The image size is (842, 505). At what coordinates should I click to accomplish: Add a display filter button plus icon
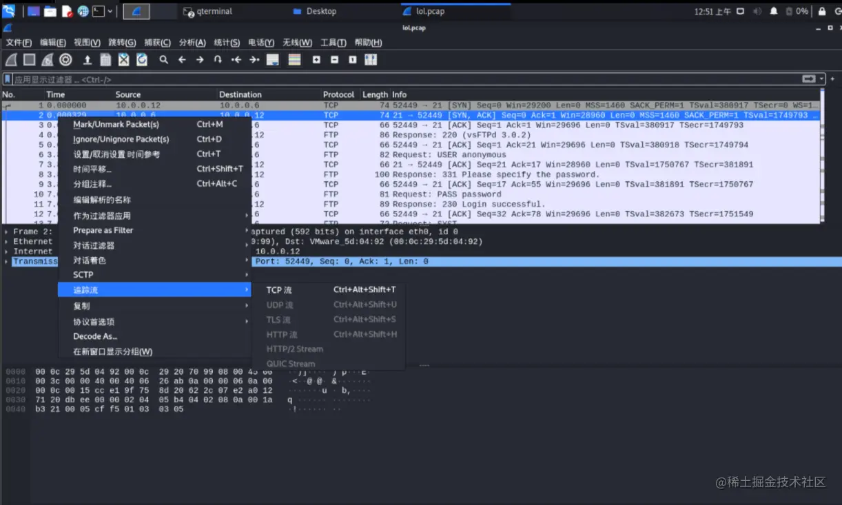click(x=833, y=79)
